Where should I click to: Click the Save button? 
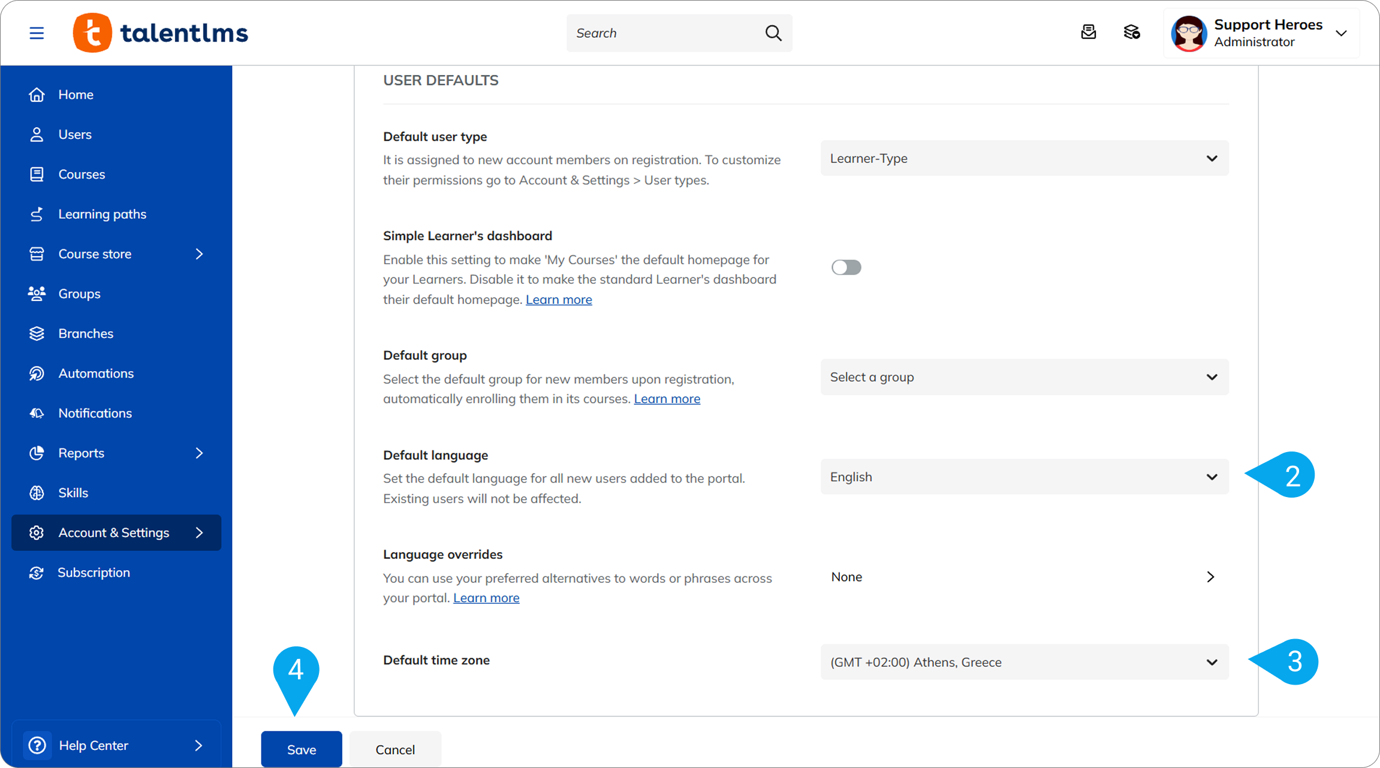[x=302, y=749]
